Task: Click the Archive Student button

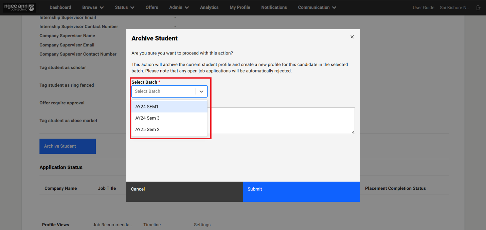Action: point(67,146)
